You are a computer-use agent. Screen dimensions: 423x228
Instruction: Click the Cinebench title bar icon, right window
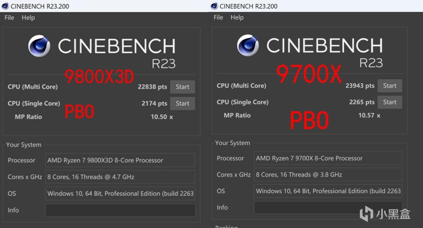(x=214, y=6)
